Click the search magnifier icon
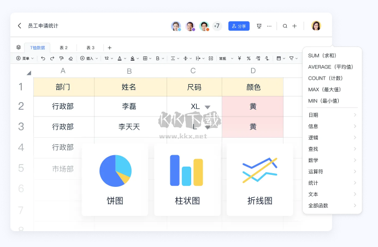 [x=285, y=26]
